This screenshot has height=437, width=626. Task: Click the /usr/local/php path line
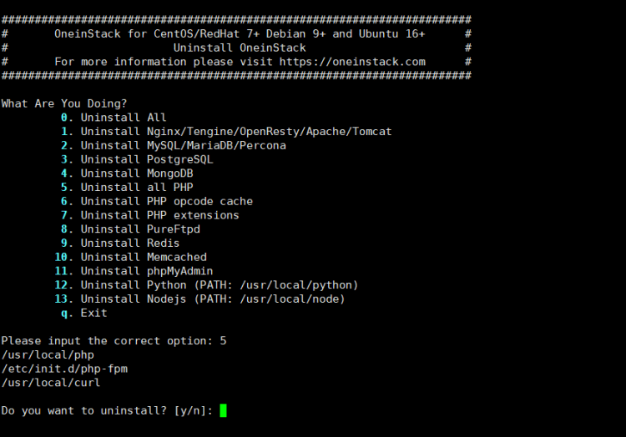[x=48, y=355]
